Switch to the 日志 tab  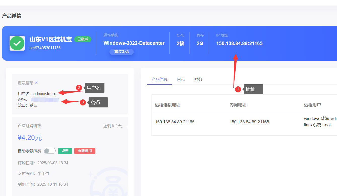click(181, 79)
